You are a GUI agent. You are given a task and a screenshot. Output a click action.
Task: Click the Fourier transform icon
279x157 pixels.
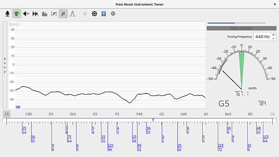coord(54,14)
